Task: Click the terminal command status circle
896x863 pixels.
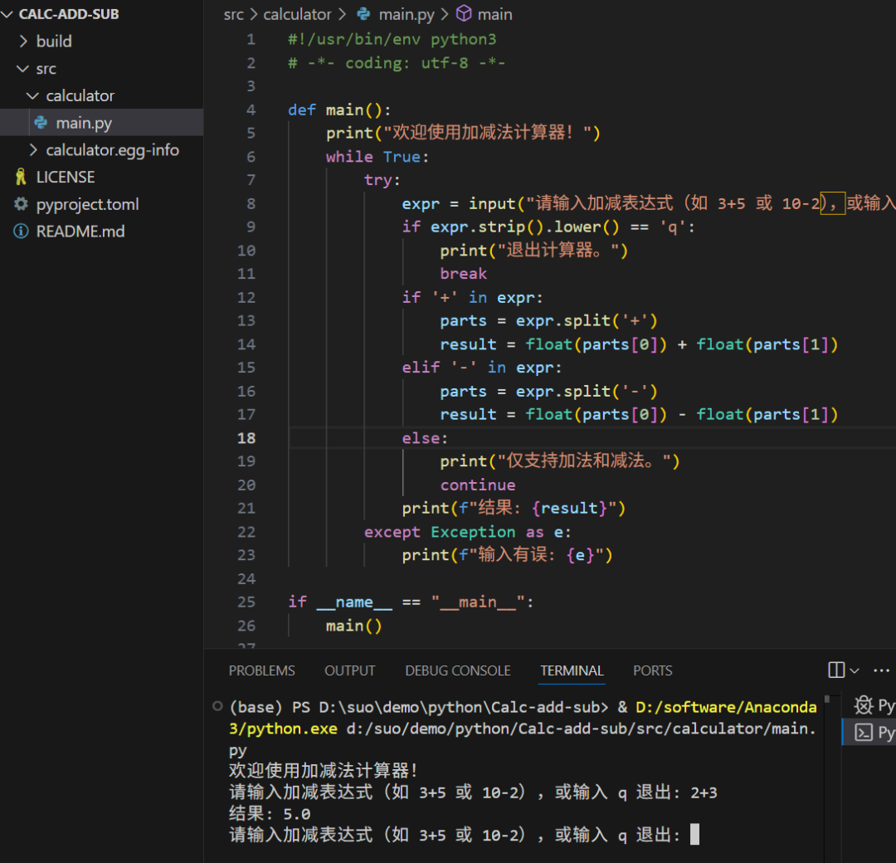Action: pyautogui.click(x=217, y=706)
